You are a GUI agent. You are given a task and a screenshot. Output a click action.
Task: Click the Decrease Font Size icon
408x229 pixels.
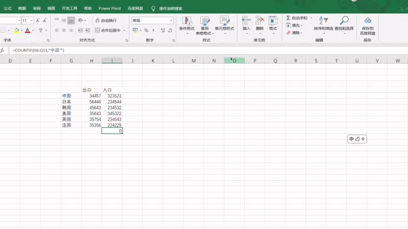(45, 20)
